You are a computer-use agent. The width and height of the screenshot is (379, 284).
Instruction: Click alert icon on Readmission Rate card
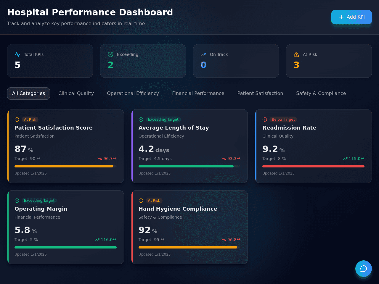[x=265, y=120]
